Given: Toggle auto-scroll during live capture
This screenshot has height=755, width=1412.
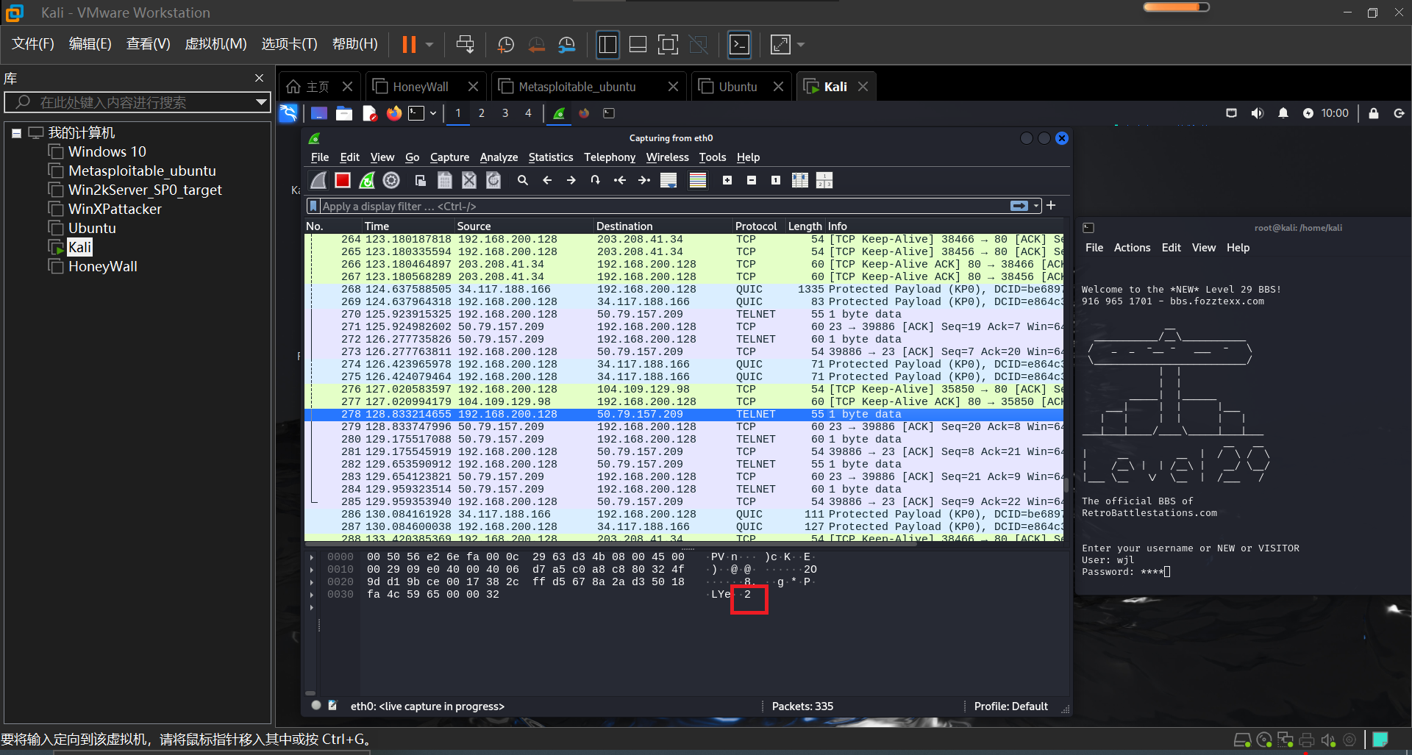Looking at the screenshot, I should click(x=668, y=180).
